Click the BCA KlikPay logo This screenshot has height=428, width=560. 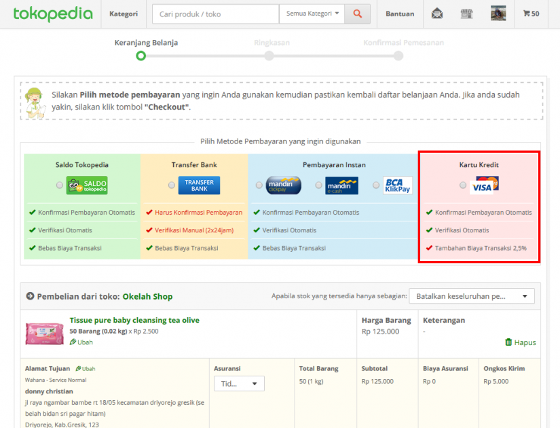(398, 185)
